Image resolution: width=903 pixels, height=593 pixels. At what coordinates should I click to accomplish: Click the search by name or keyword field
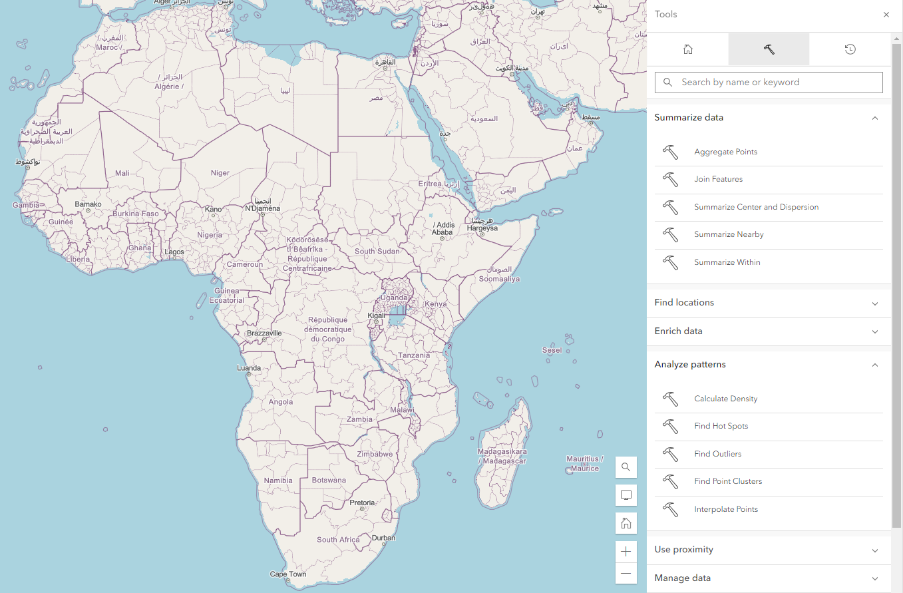[769, 82]
